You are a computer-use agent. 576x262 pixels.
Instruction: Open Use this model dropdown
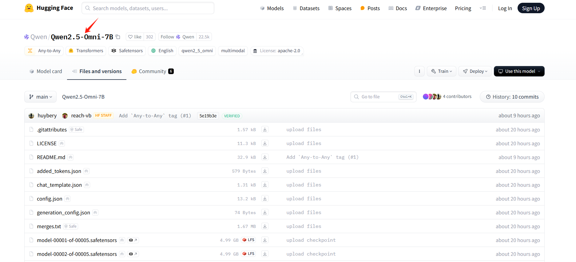(519, 71)
